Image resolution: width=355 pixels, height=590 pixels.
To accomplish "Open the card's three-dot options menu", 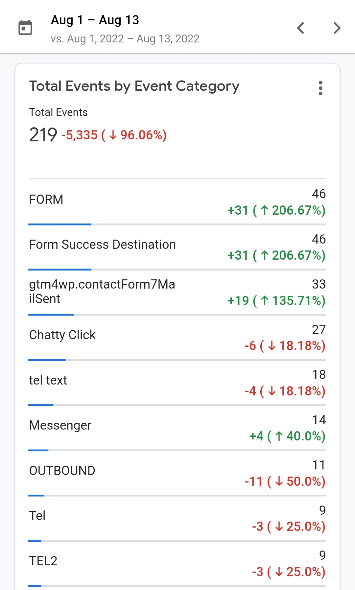I will (x=320, y=88).
